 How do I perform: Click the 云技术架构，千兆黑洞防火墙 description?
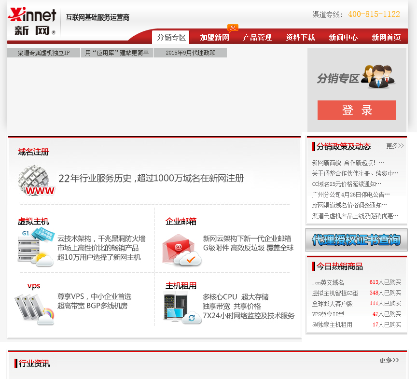pyautogui.click(x=101, y=239)
